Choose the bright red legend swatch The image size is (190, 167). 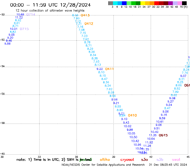click(x=157, y=3)
